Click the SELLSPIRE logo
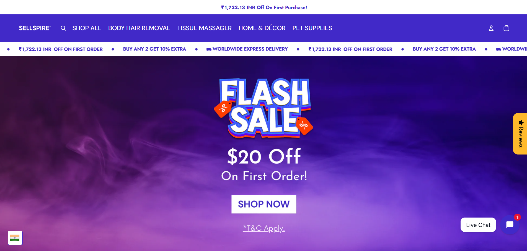527x251 pixels. 35,28
